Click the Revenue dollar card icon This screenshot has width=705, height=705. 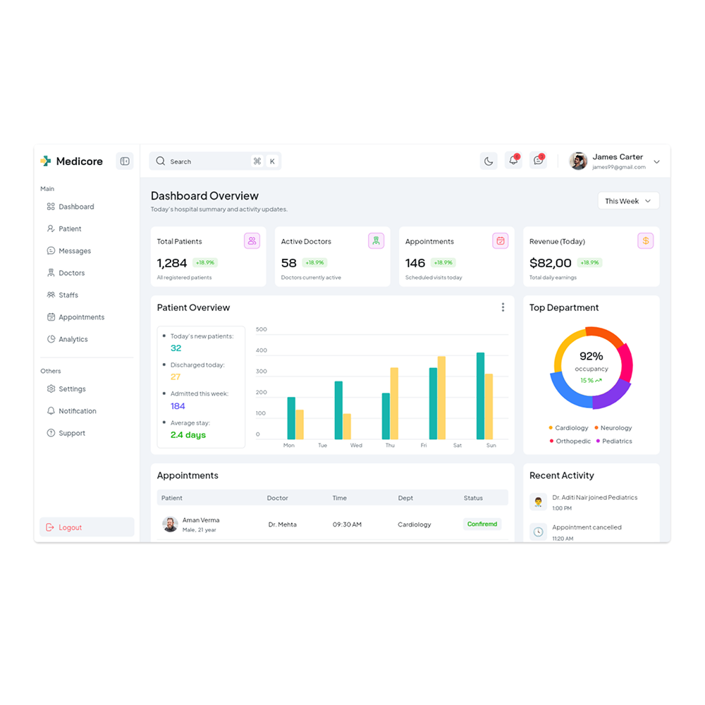pos(645,241)
